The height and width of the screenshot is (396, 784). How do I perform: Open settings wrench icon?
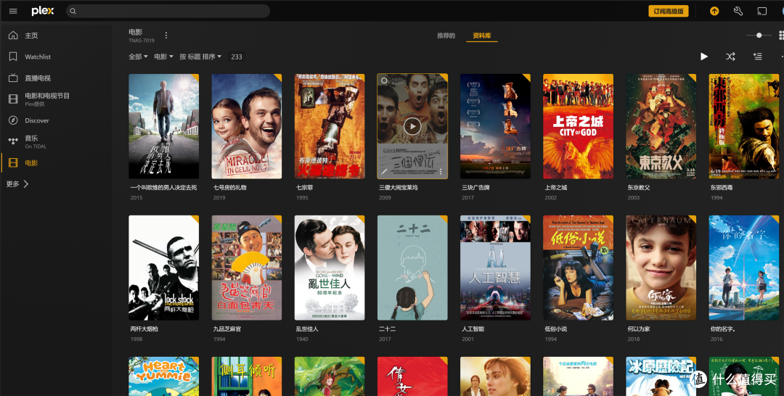click(x=738, y=11)
